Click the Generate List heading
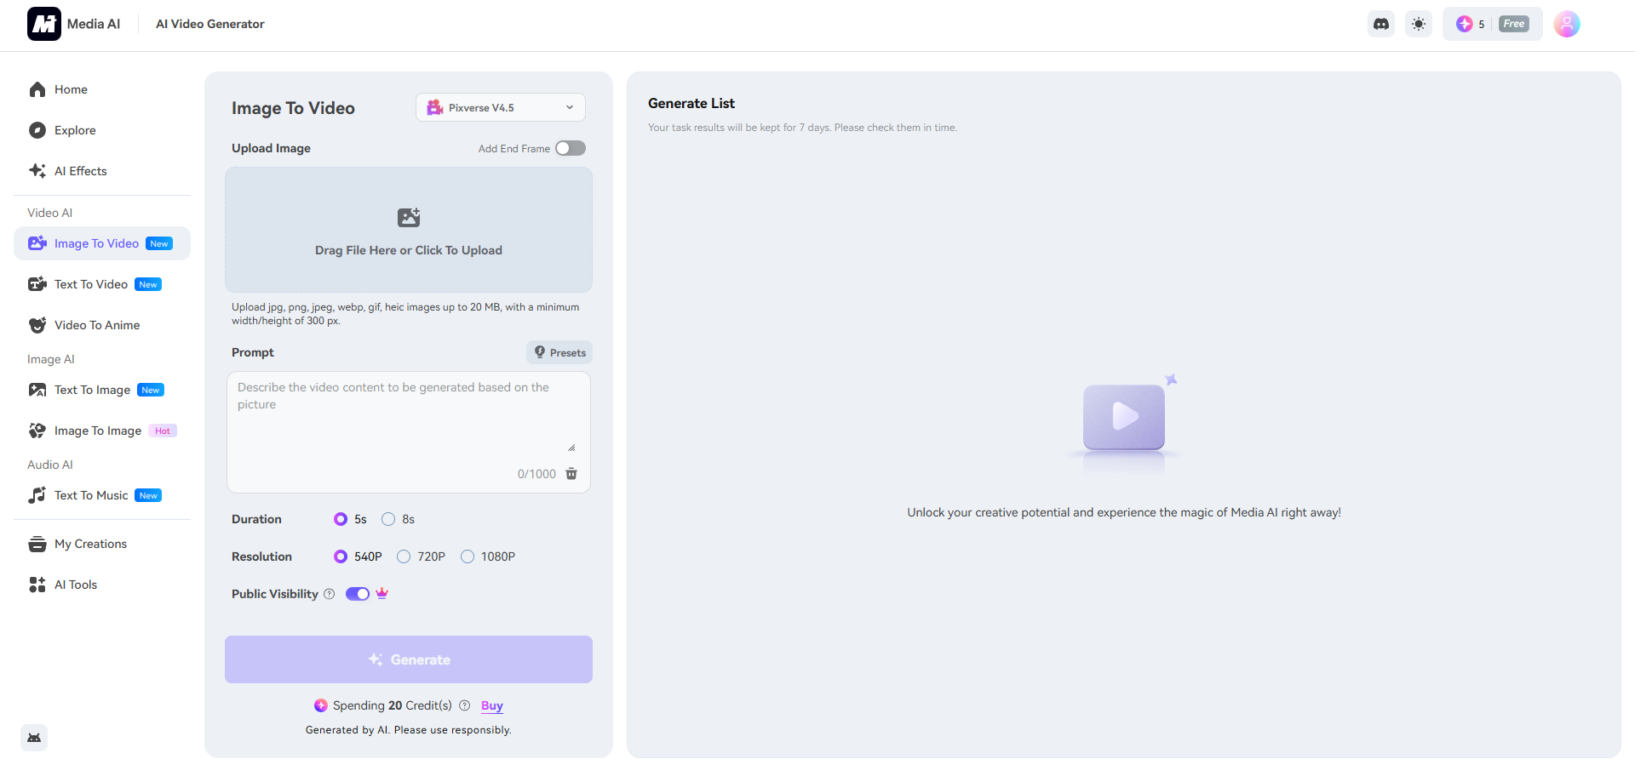Viewport: 1635px width, 776px height. [691, 103]
